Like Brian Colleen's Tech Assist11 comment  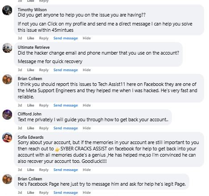click(x=30, y=105)
